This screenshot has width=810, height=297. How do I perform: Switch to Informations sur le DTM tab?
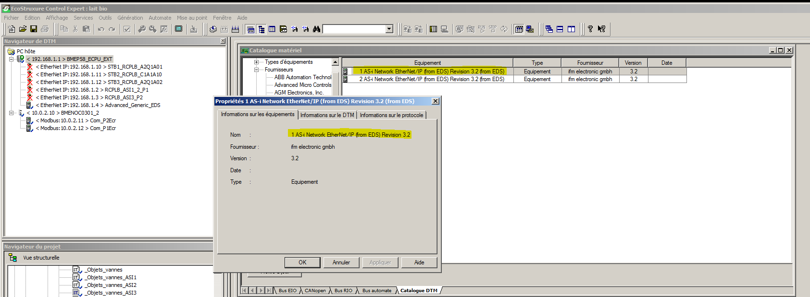(327, 115)
